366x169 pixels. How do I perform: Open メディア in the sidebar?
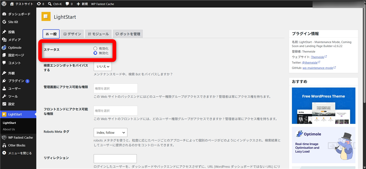pyautogui.click(x=18, y=39)
